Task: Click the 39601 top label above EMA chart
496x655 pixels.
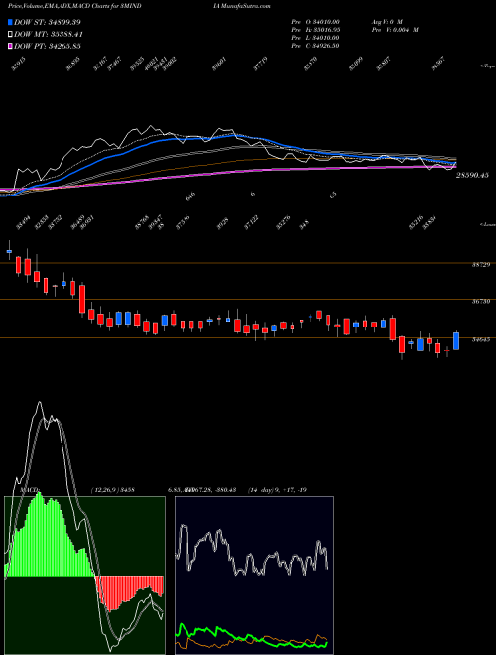Action: tap(220, 64)
